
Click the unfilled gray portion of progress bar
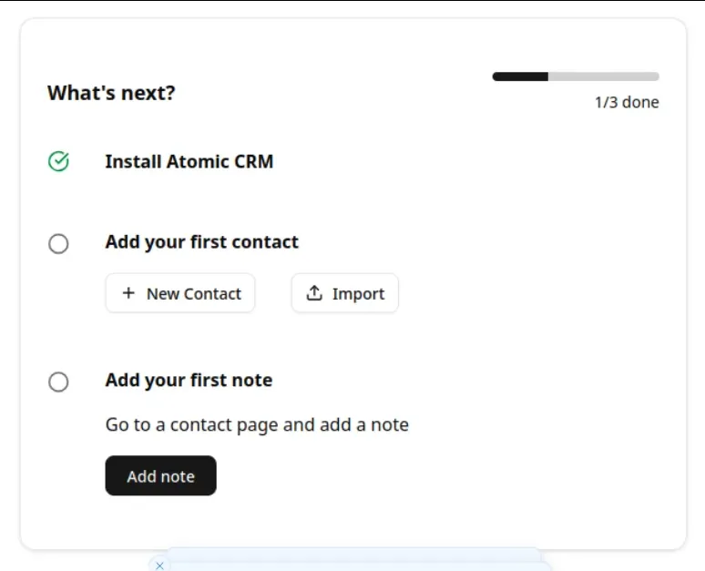(x=603, y=76)
